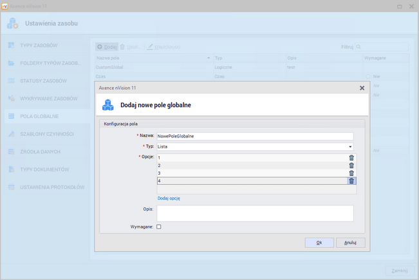Click the Pola globalne sidebar icon
419x280 pixels.
[x=12, y=116]
